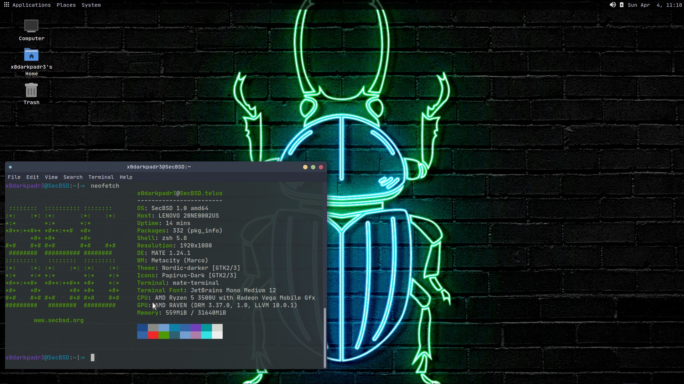
Task: Click the battery indicator icon in panel
Action: pos(622,5)
